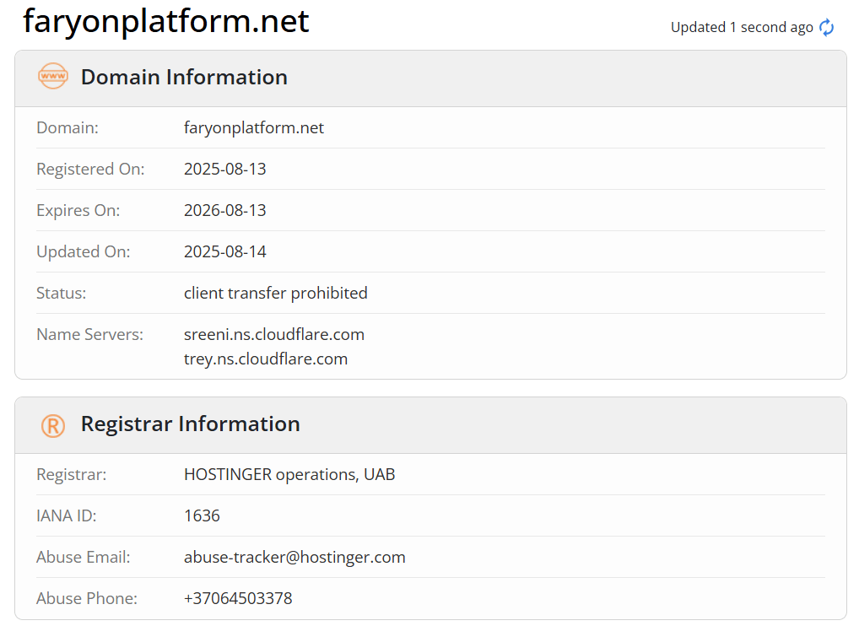Click the IANA ID value 1636

[x=202, y=516]
